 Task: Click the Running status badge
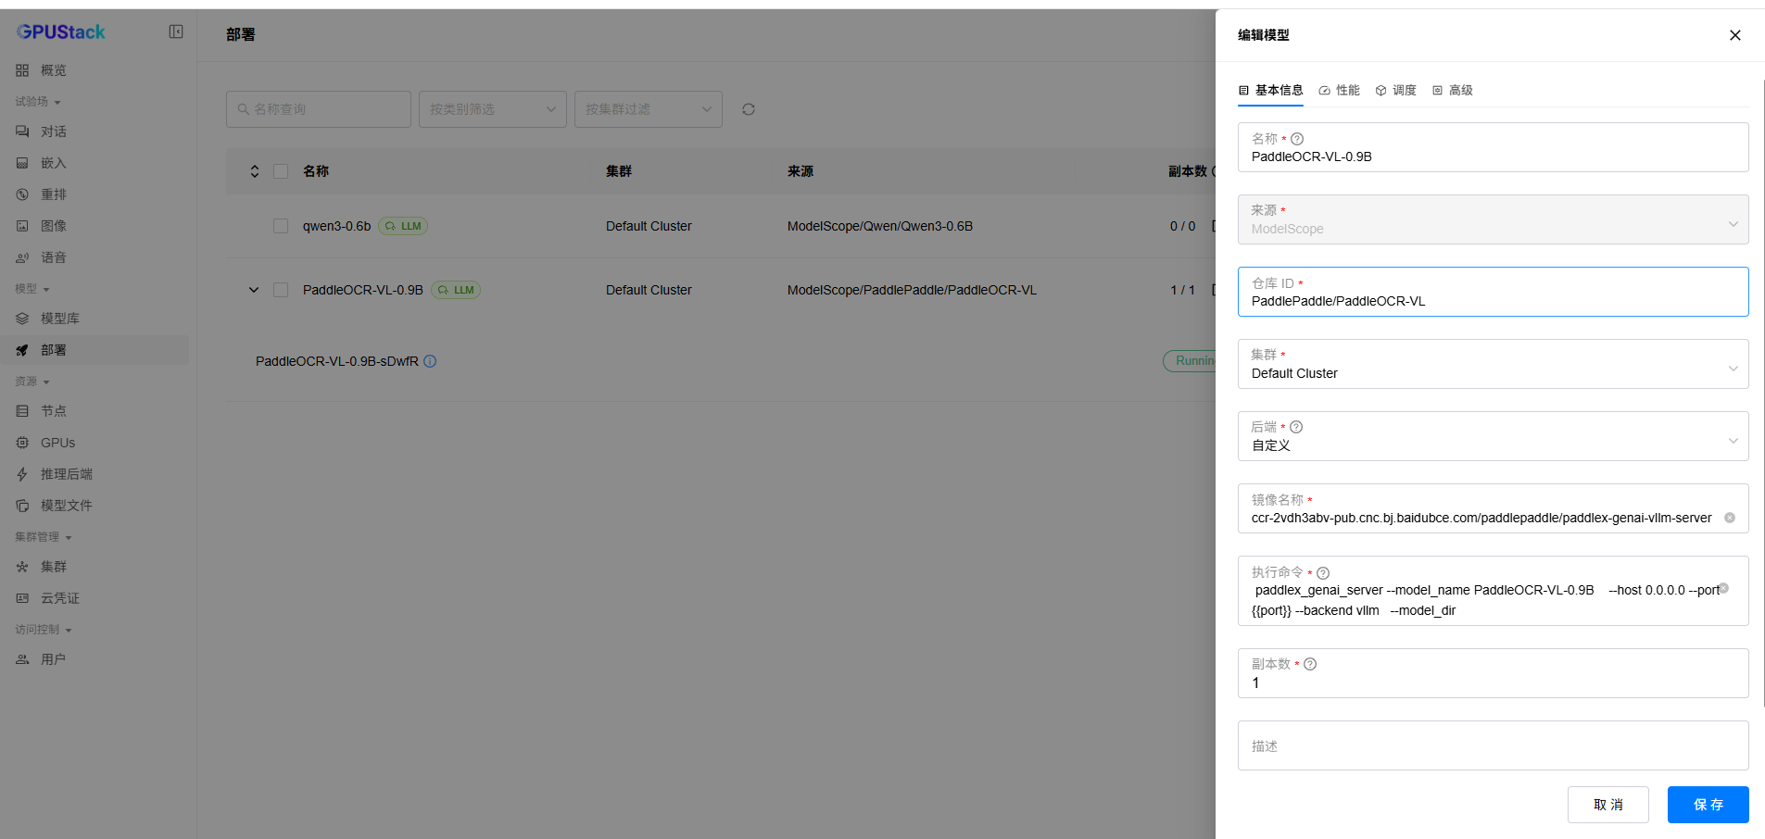pos(1190,361)
